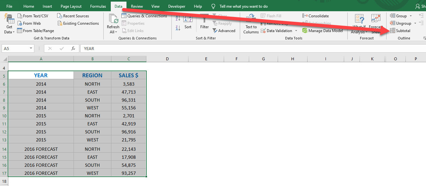Switch to the Page Layout tab

click(x=71, y=6)
